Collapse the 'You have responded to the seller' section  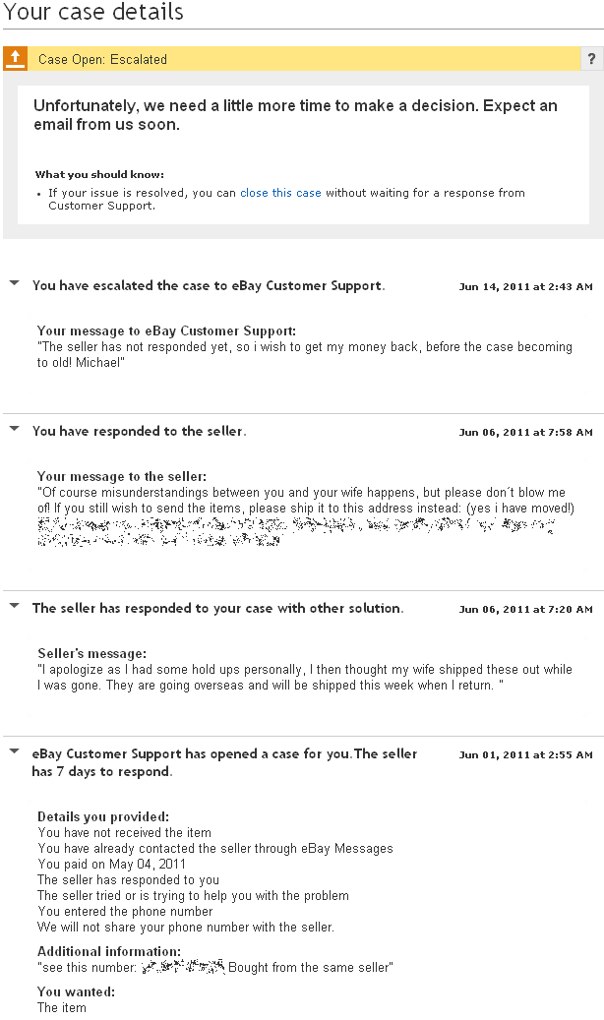tap(14, 429)
